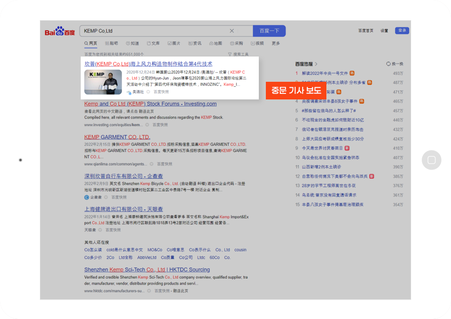This screenshot has width=451, height=319.
Task: Switch to the 贴吧 tab
Action: [x=111, y=43]
